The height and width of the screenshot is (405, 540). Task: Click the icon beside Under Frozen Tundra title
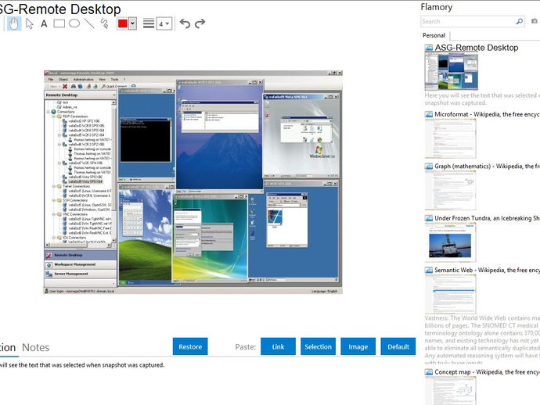click(429, 218)
